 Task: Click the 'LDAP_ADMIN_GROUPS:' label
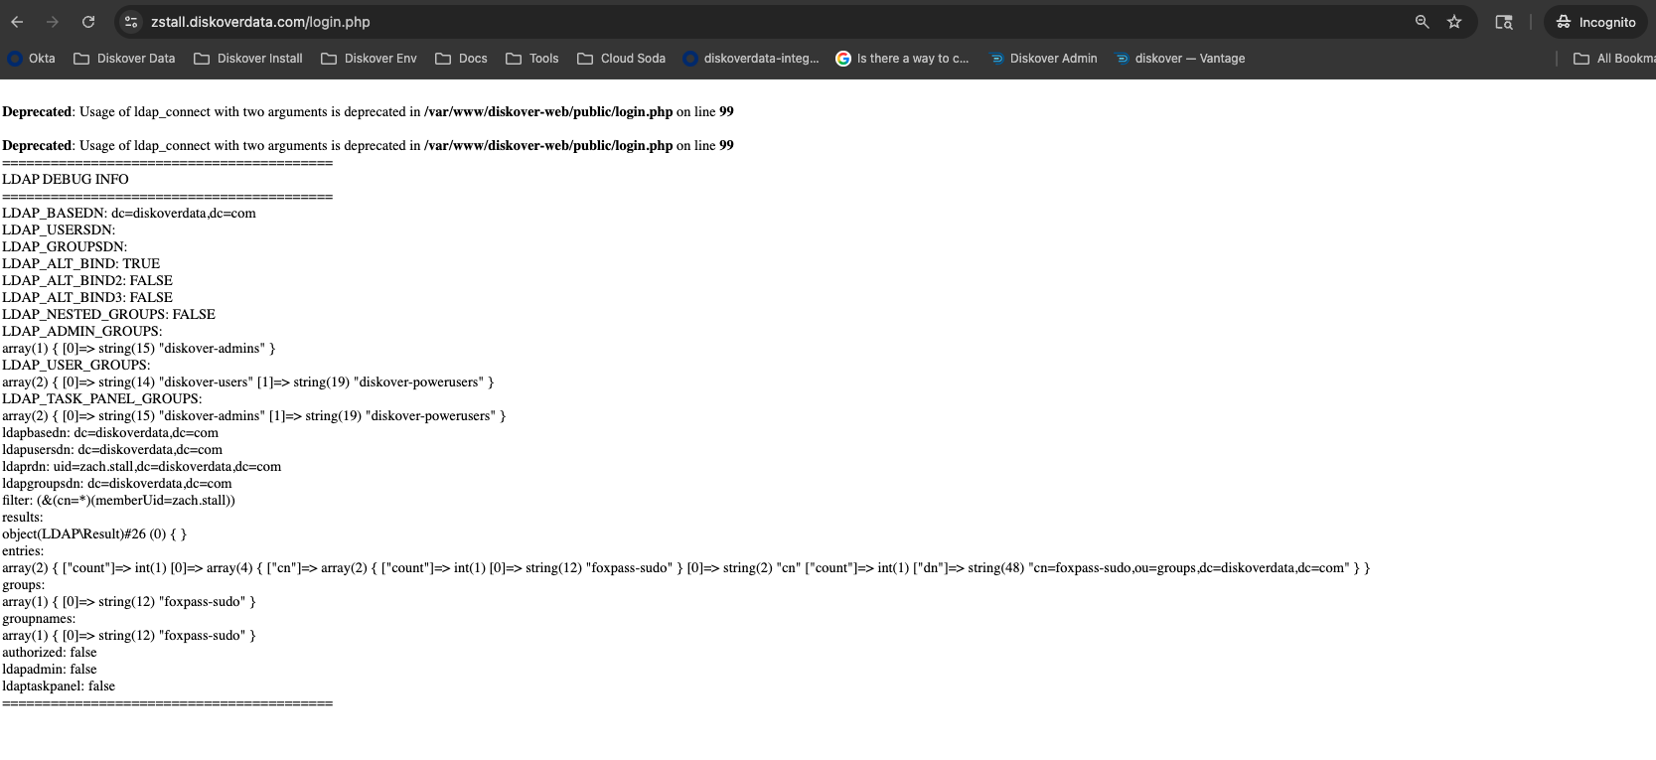82,331
